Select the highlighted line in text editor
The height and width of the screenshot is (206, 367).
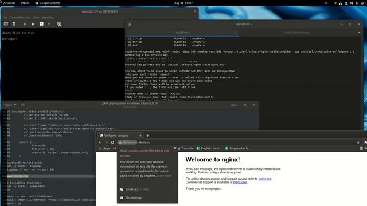(51, 176)
